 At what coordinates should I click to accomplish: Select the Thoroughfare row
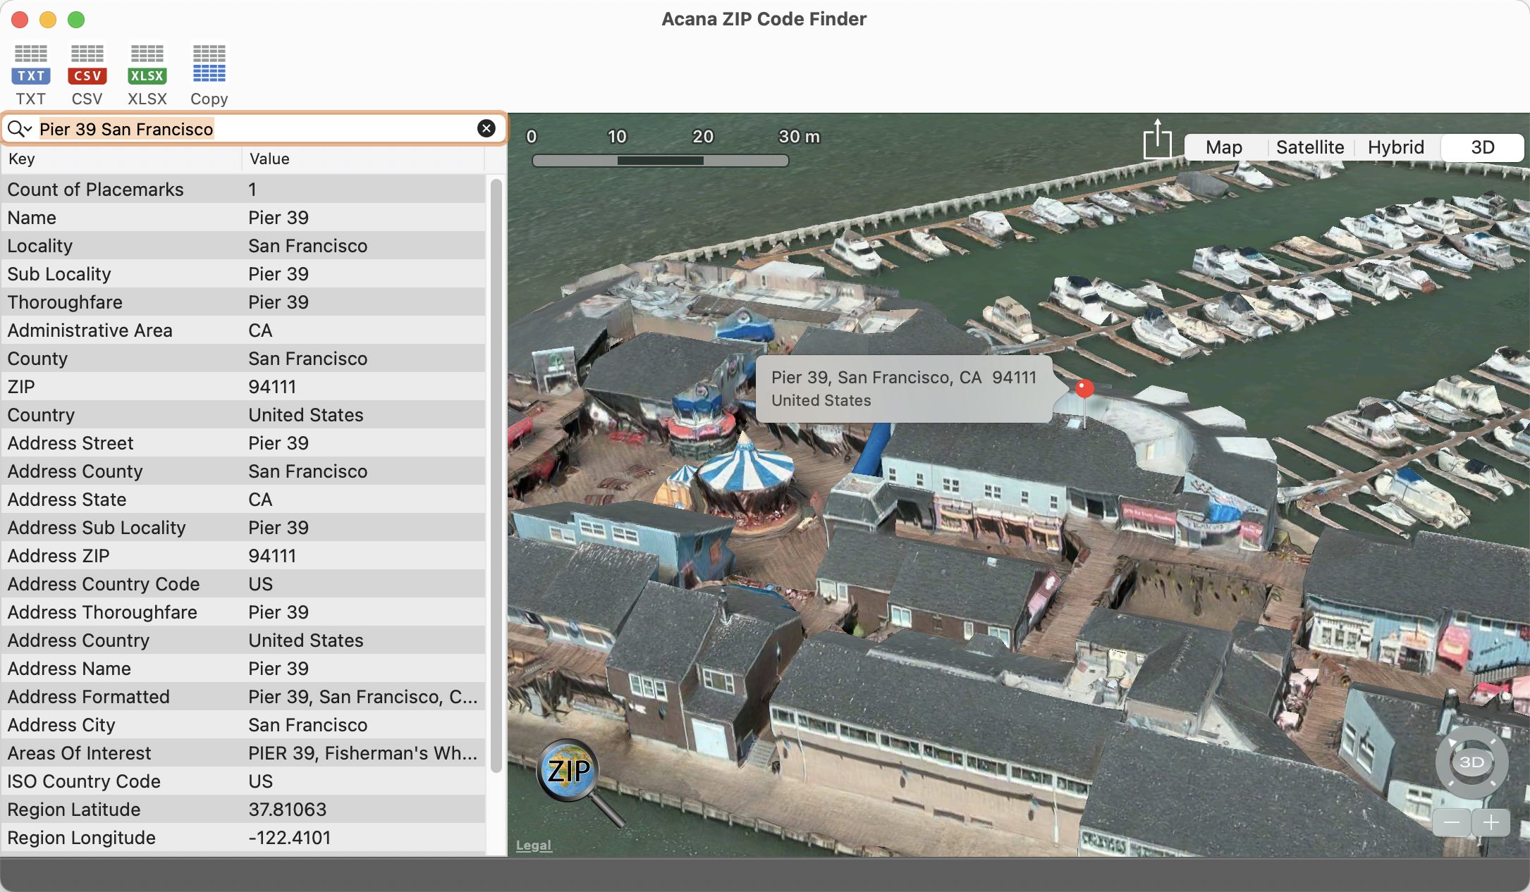(243, 302)
